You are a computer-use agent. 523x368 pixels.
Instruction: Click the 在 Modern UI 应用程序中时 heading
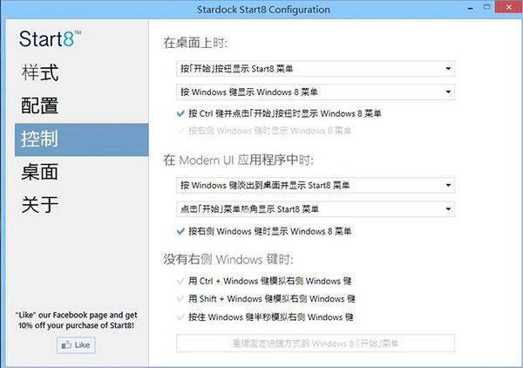point(239,160)
